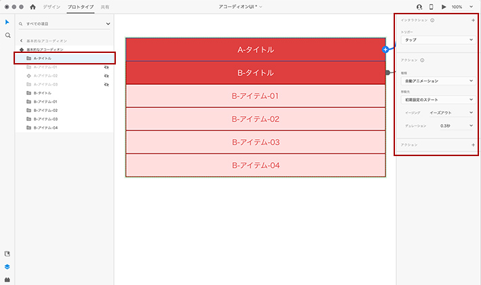Select the B-アイテム-04 layer row
The height and width of the screenshot is (285, 481).
pos(64,128)
